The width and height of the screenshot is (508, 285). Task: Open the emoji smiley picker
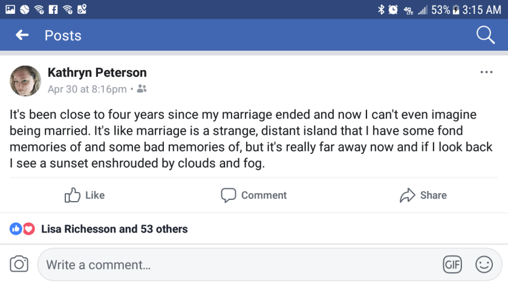coord(484,264)
